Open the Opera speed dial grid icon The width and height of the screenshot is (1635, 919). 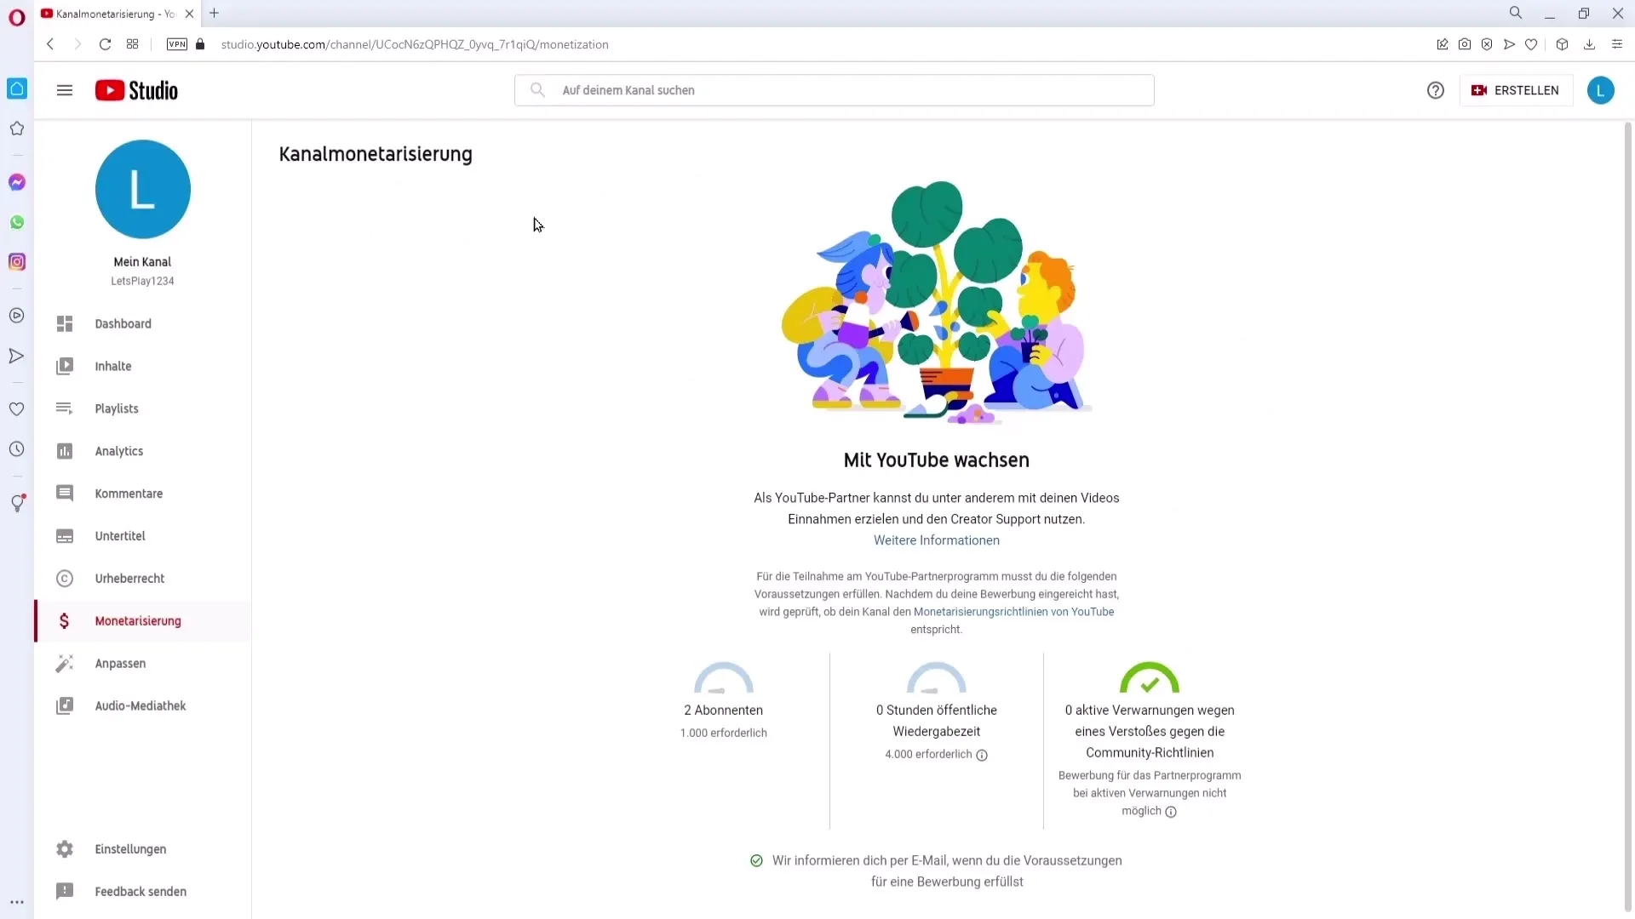coord(132,44)
